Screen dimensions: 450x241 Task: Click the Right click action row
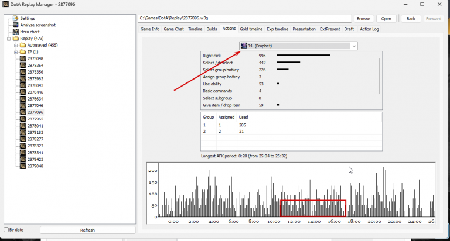(288, 56)
